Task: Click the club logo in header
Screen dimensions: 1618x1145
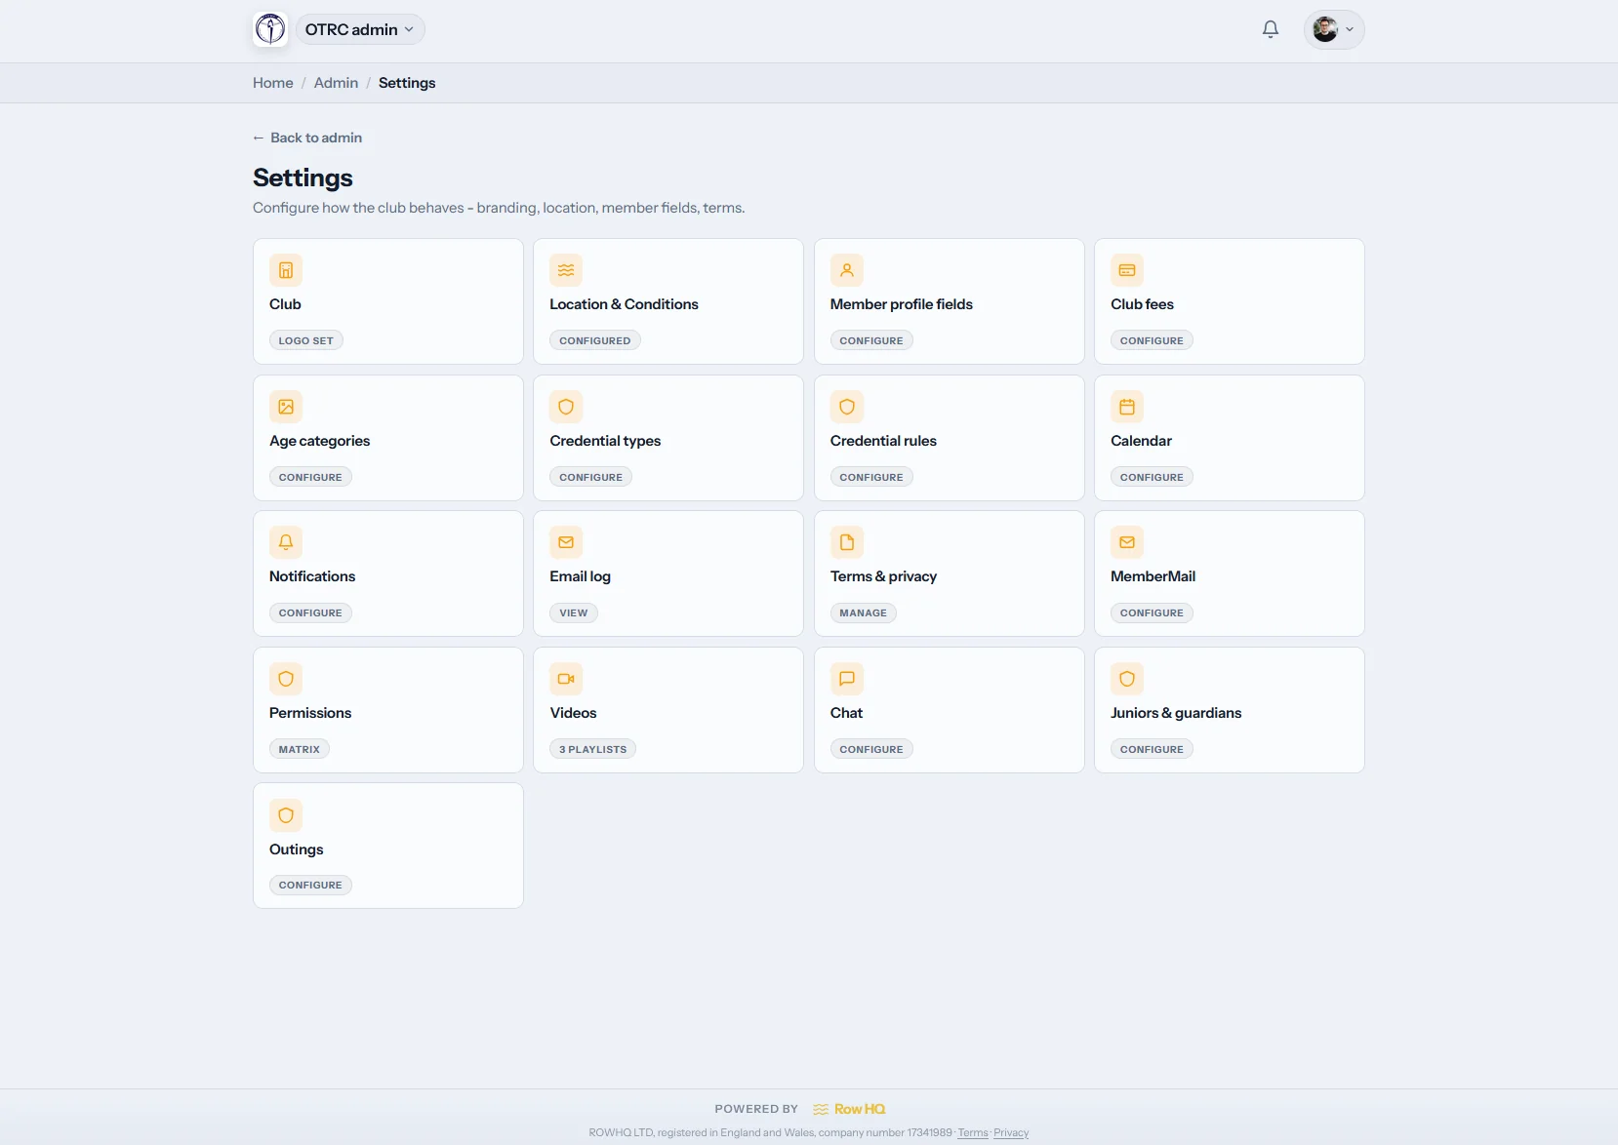Action: [270, 29]
